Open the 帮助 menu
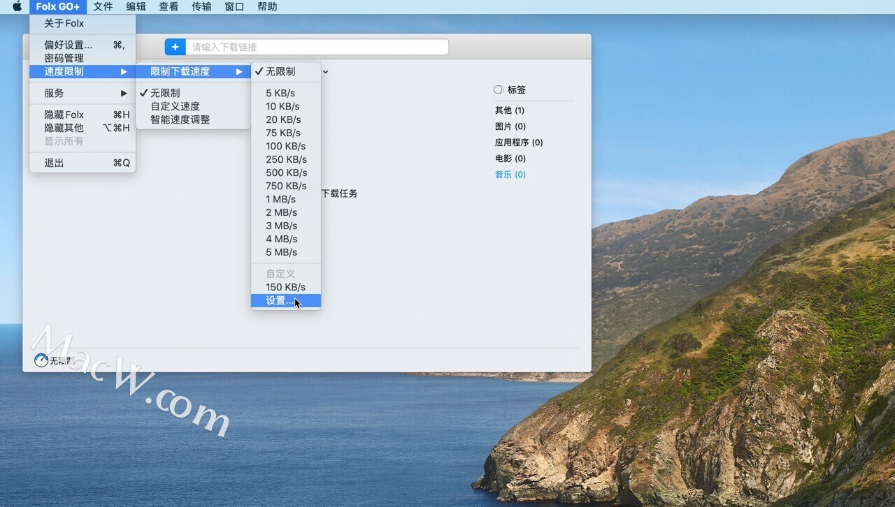 (x=267, y=7)
